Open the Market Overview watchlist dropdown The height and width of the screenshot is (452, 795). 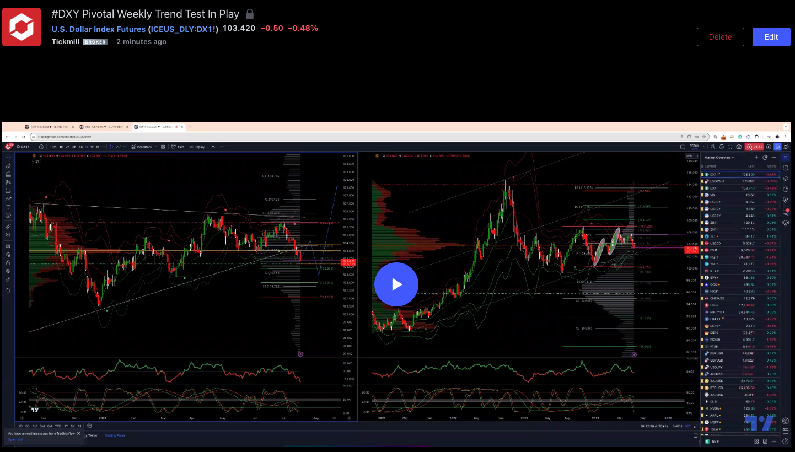[719, 158]
